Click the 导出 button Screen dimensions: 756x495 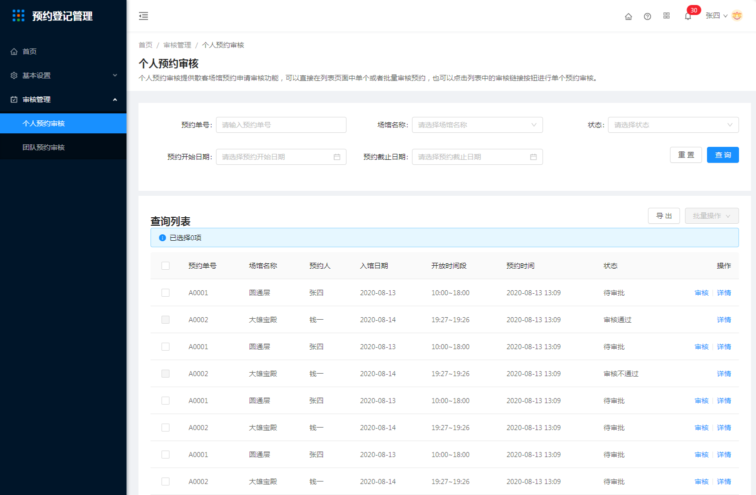[x=664, y=216]
